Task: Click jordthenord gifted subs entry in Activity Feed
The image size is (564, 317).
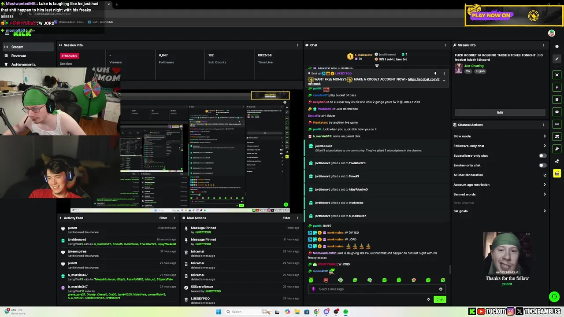Action: [119, 242]
